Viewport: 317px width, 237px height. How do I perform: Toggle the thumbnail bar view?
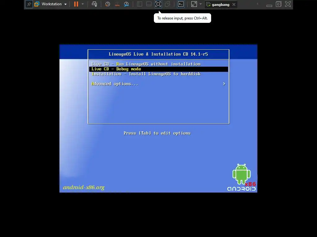click(149, 4)
